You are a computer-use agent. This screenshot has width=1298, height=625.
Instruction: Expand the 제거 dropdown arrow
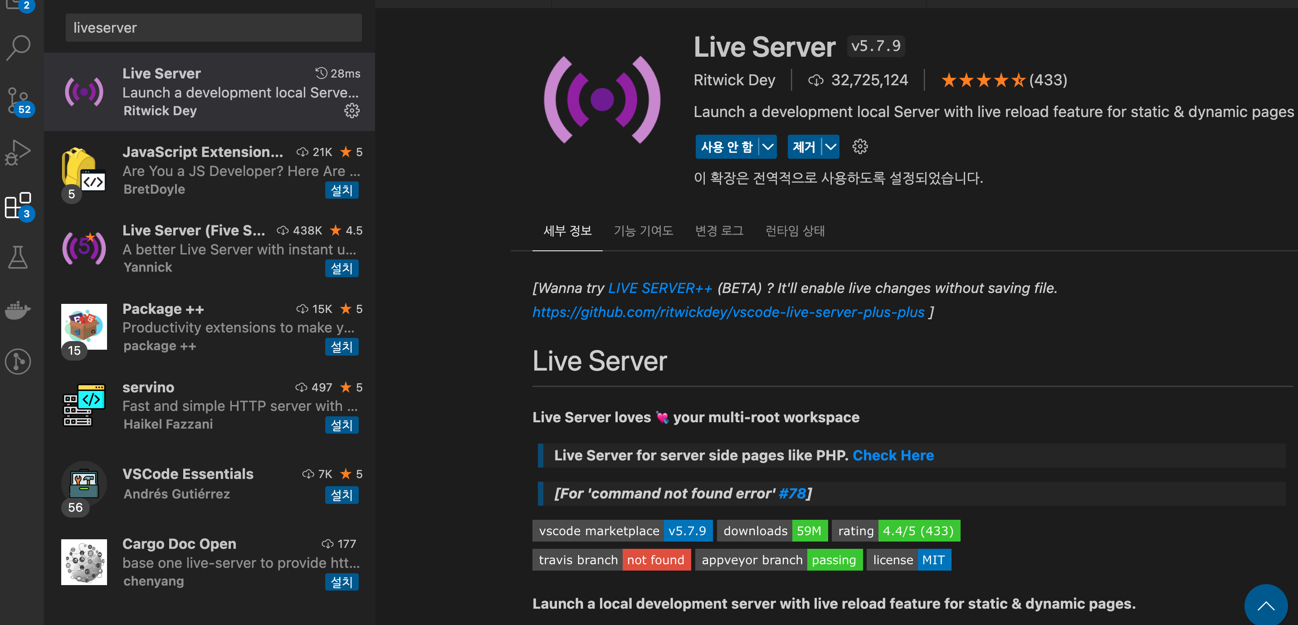[830, 146]
